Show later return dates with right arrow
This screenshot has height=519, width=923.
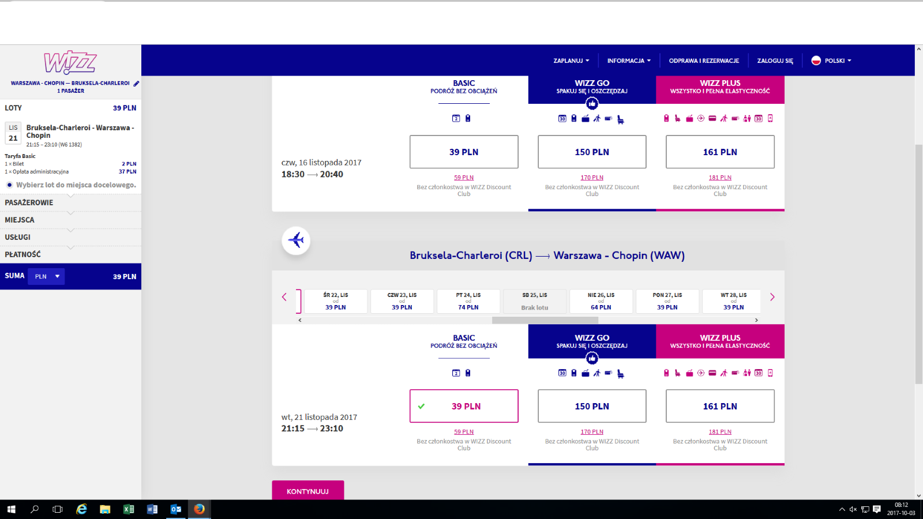point(772,297)
